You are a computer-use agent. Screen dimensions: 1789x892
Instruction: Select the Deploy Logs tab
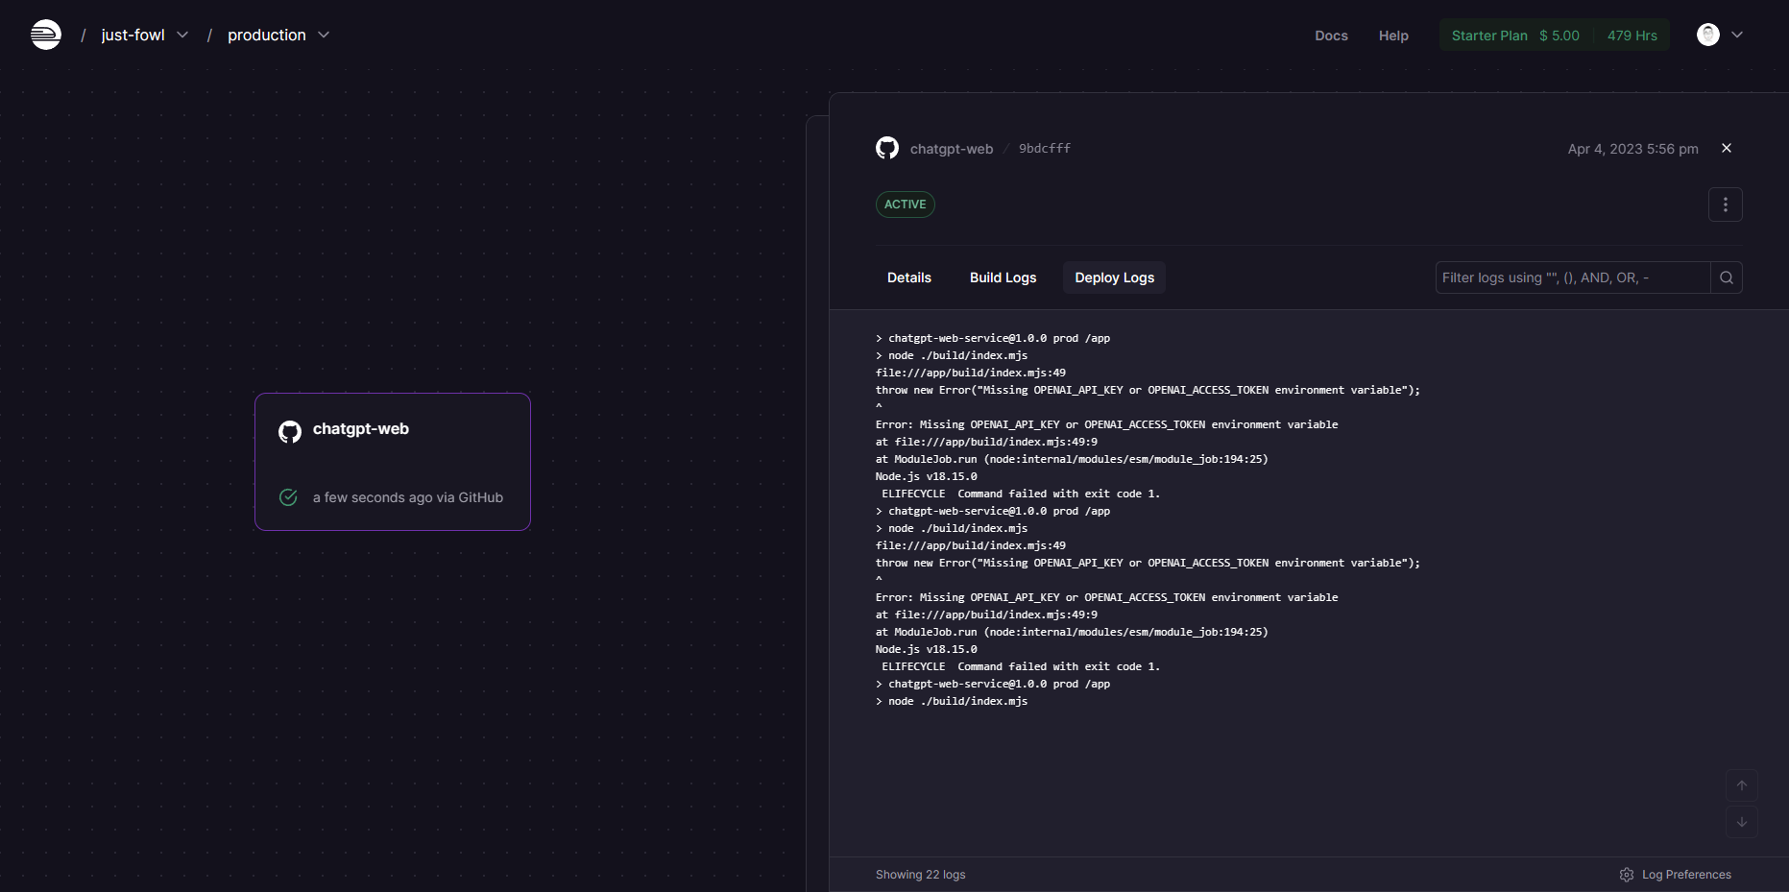[1115, 277]
